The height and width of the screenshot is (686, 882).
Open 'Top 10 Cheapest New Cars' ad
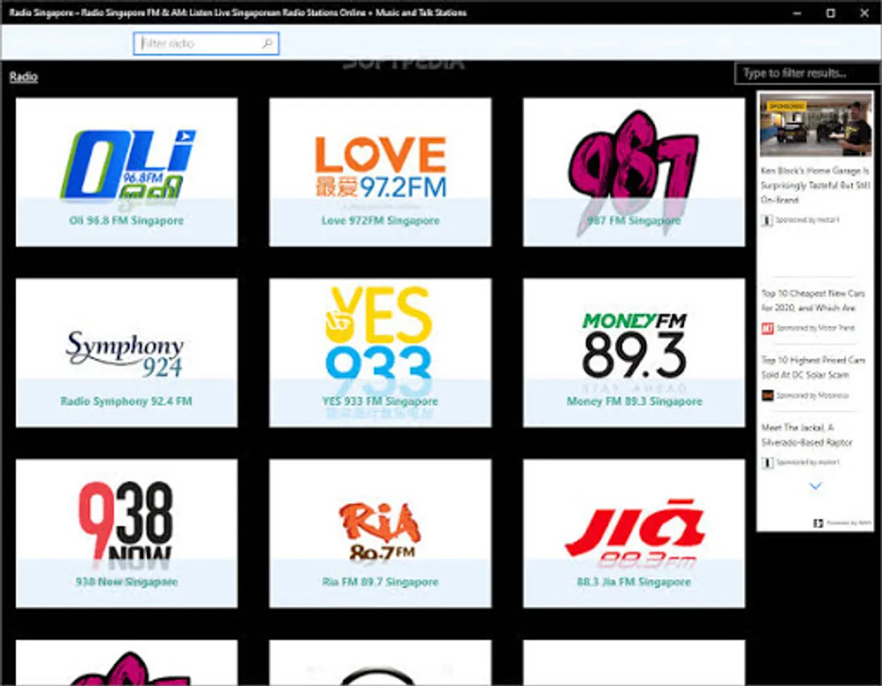813,300
